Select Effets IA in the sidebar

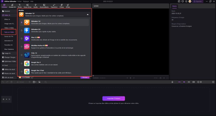[x=7, y=19]
